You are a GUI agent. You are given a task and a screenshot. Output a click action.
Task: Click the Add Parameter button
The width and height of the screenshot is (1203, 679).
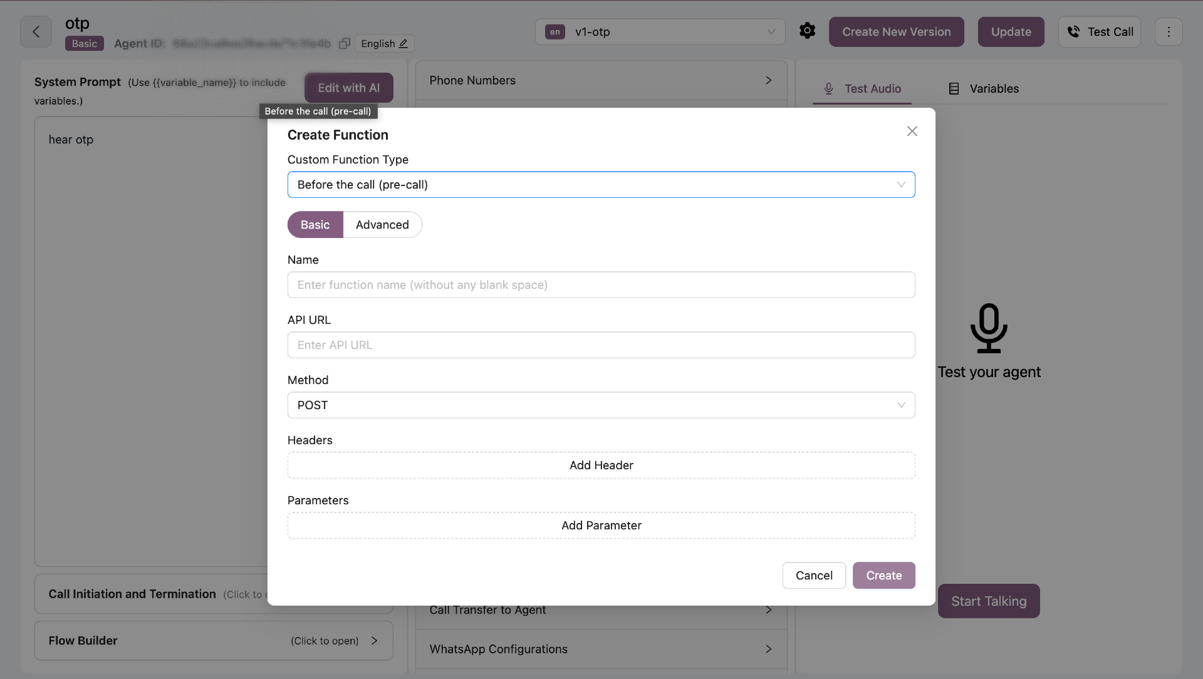[601, 526]
